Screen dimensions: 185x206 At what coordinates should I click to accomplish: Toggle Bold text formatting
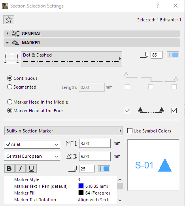(9, 168)
